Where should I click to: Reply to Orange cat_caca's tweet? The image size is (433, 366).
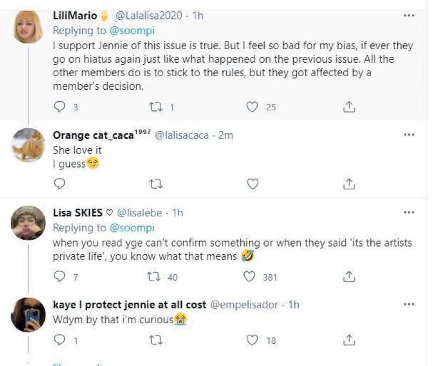tap(60, 184)
